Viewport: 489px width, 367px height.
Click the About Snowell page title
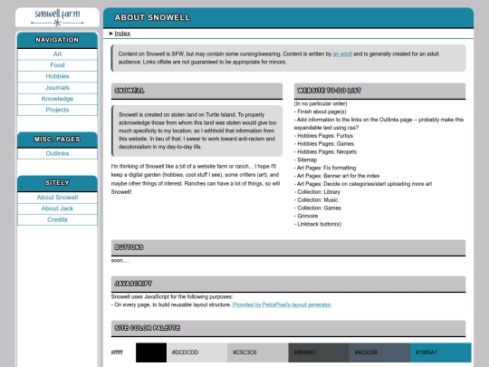click(152, 17)
